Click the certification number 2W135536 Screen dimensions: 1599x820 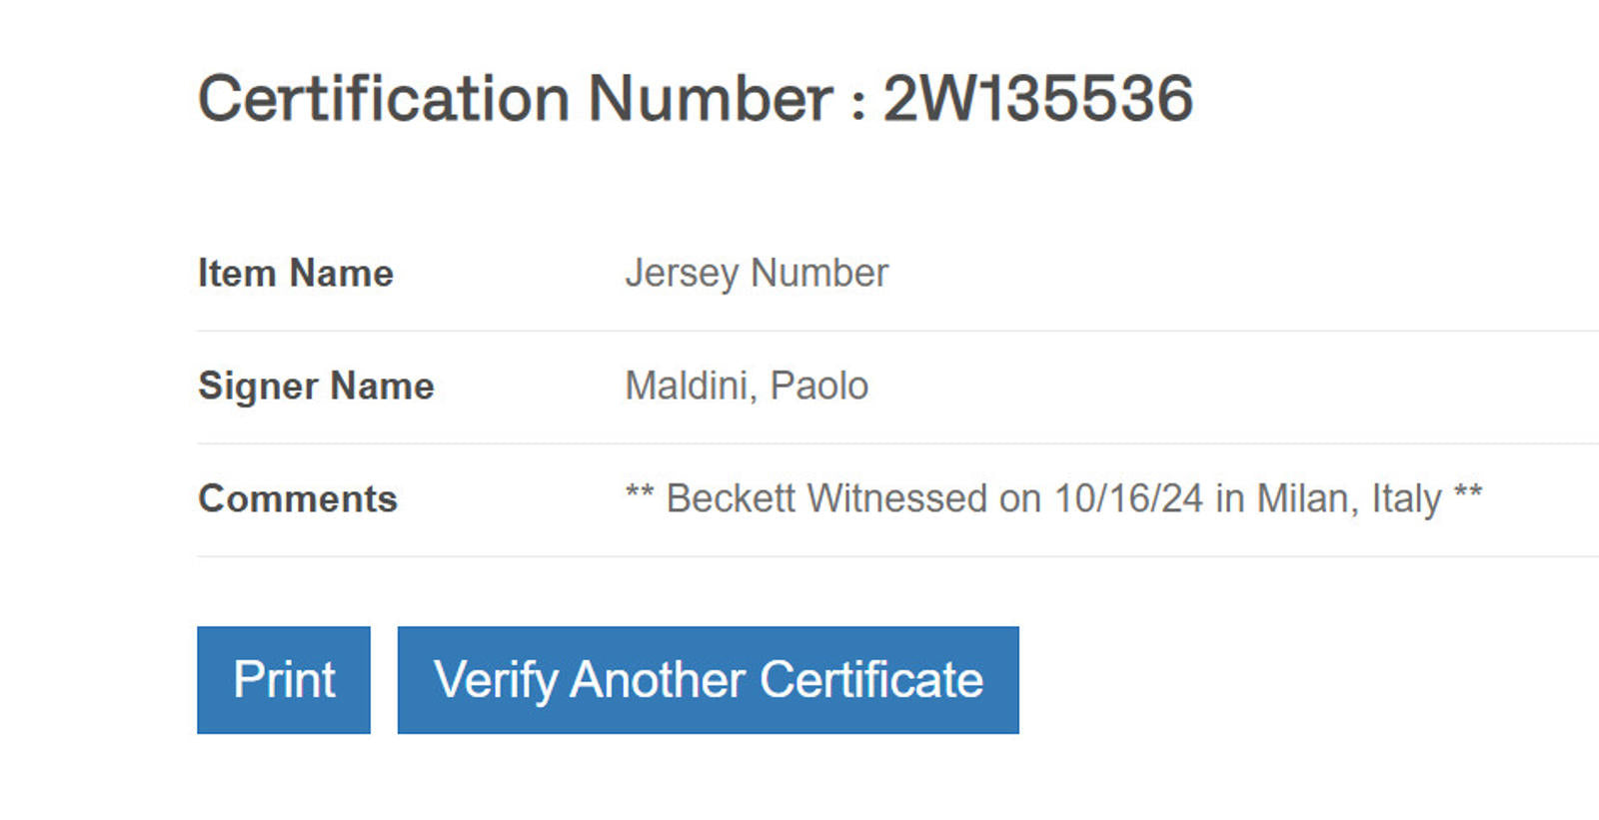1037,99
